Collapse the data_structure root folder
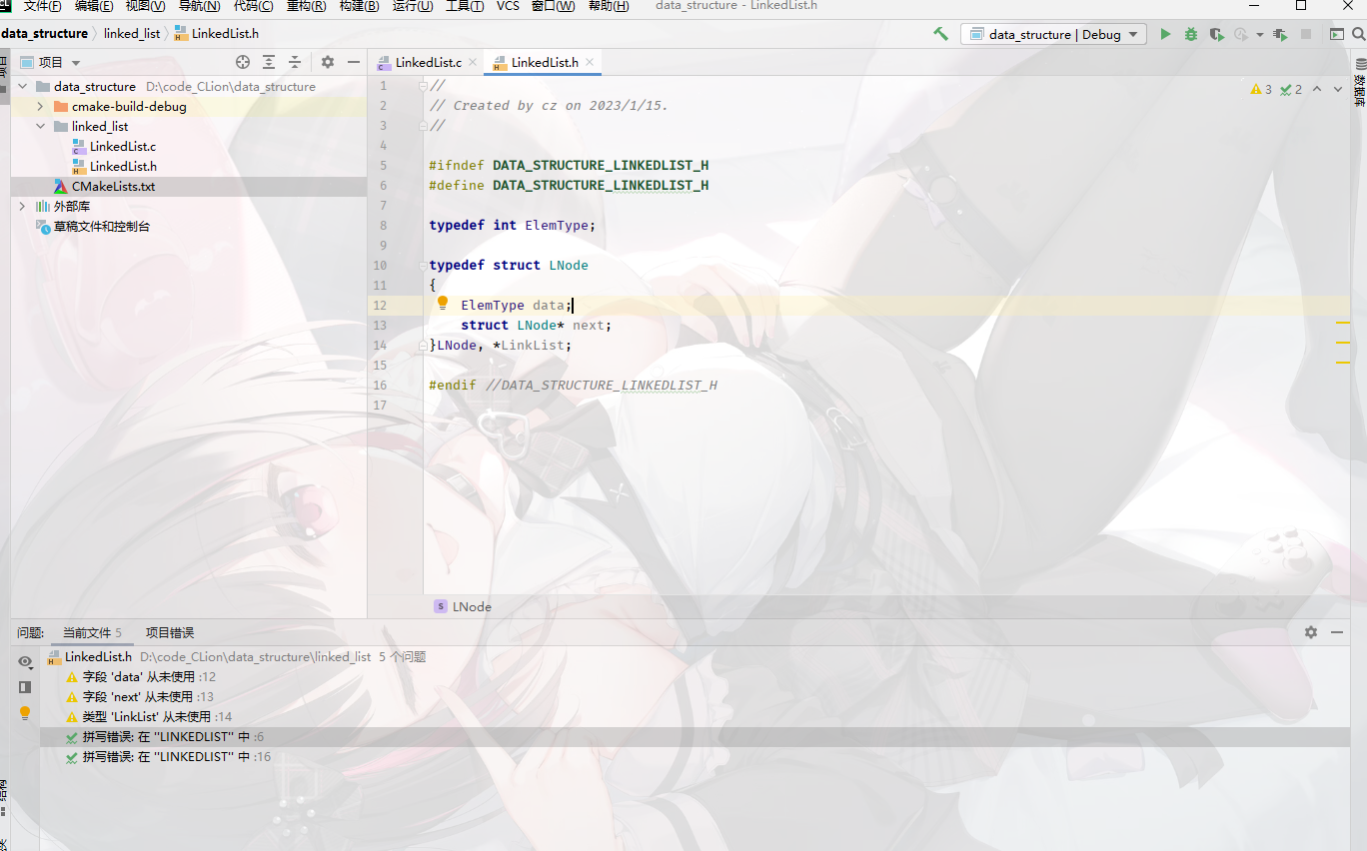This screenshot has height=851, width=1367. tap(22, 87)
